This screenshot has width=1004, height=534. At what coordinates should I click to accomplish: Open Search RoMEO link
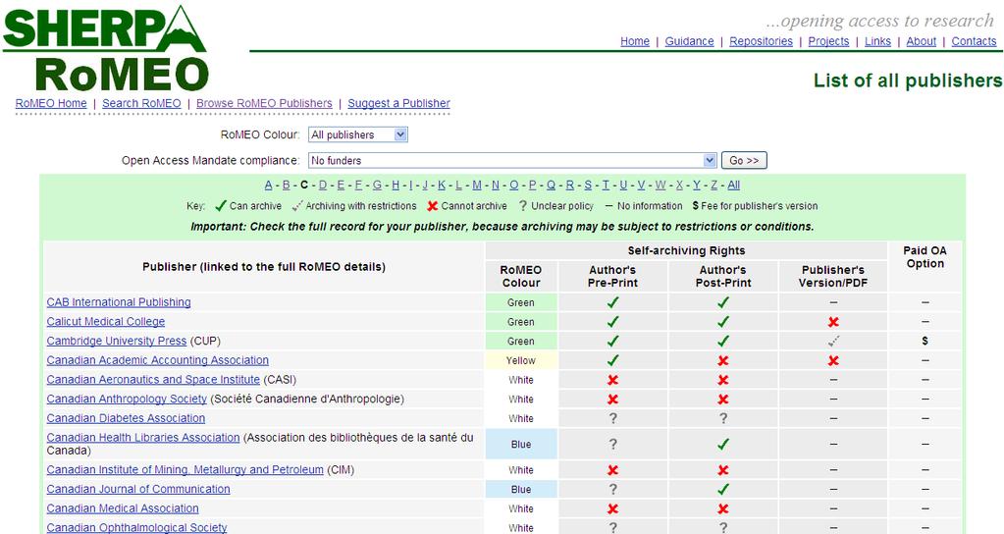pyautogui.click(x=141, y=103)
